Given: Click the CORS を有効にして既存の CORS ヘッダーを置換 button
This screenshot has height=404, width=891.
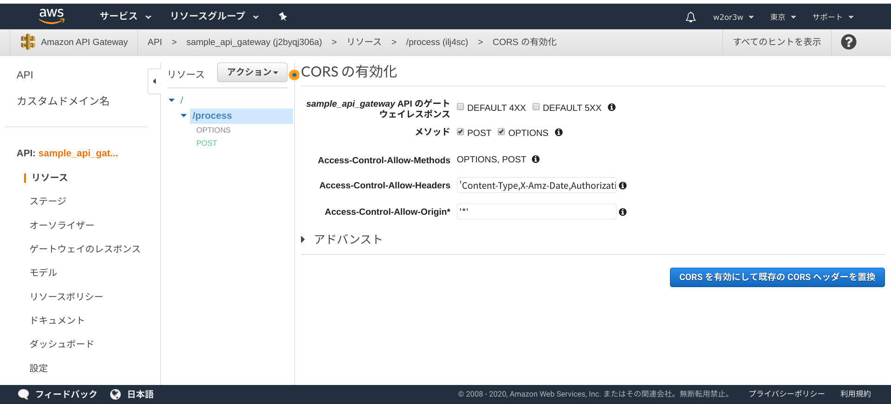Looking at the screenshot, I should 777,277.
